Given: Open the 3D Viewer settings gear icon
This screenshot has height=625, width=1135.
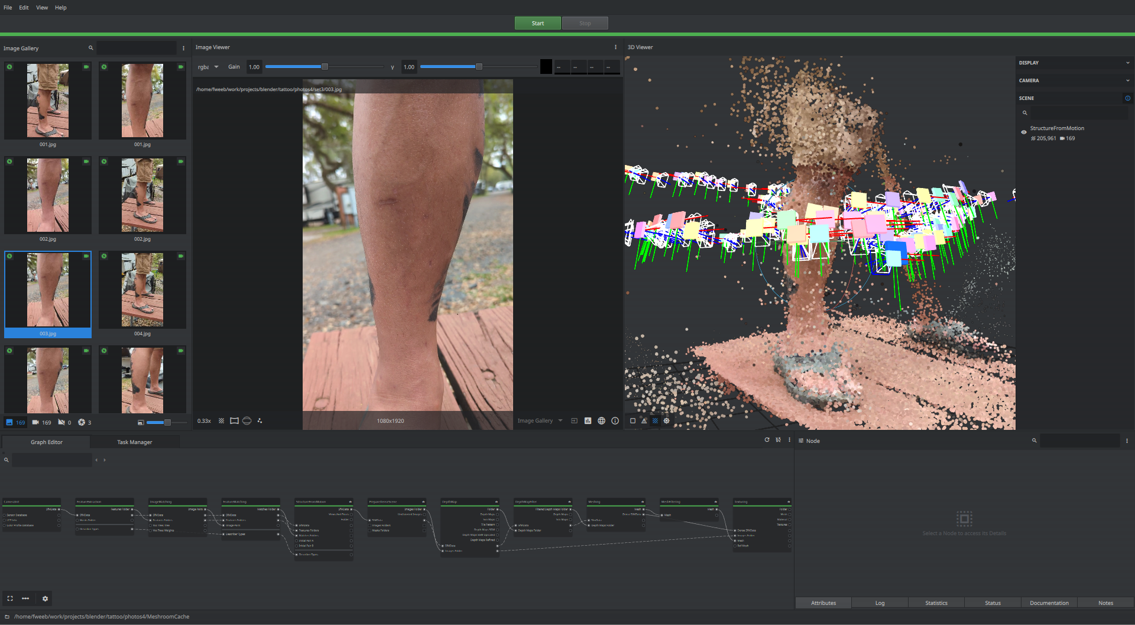Looking at the screenshot, I should (x=667, y=420).
